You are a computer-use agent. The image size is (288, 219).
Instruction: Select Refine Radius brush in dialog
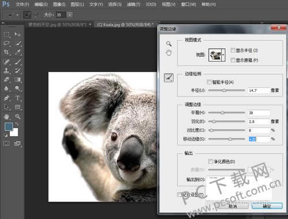point(169,78)
